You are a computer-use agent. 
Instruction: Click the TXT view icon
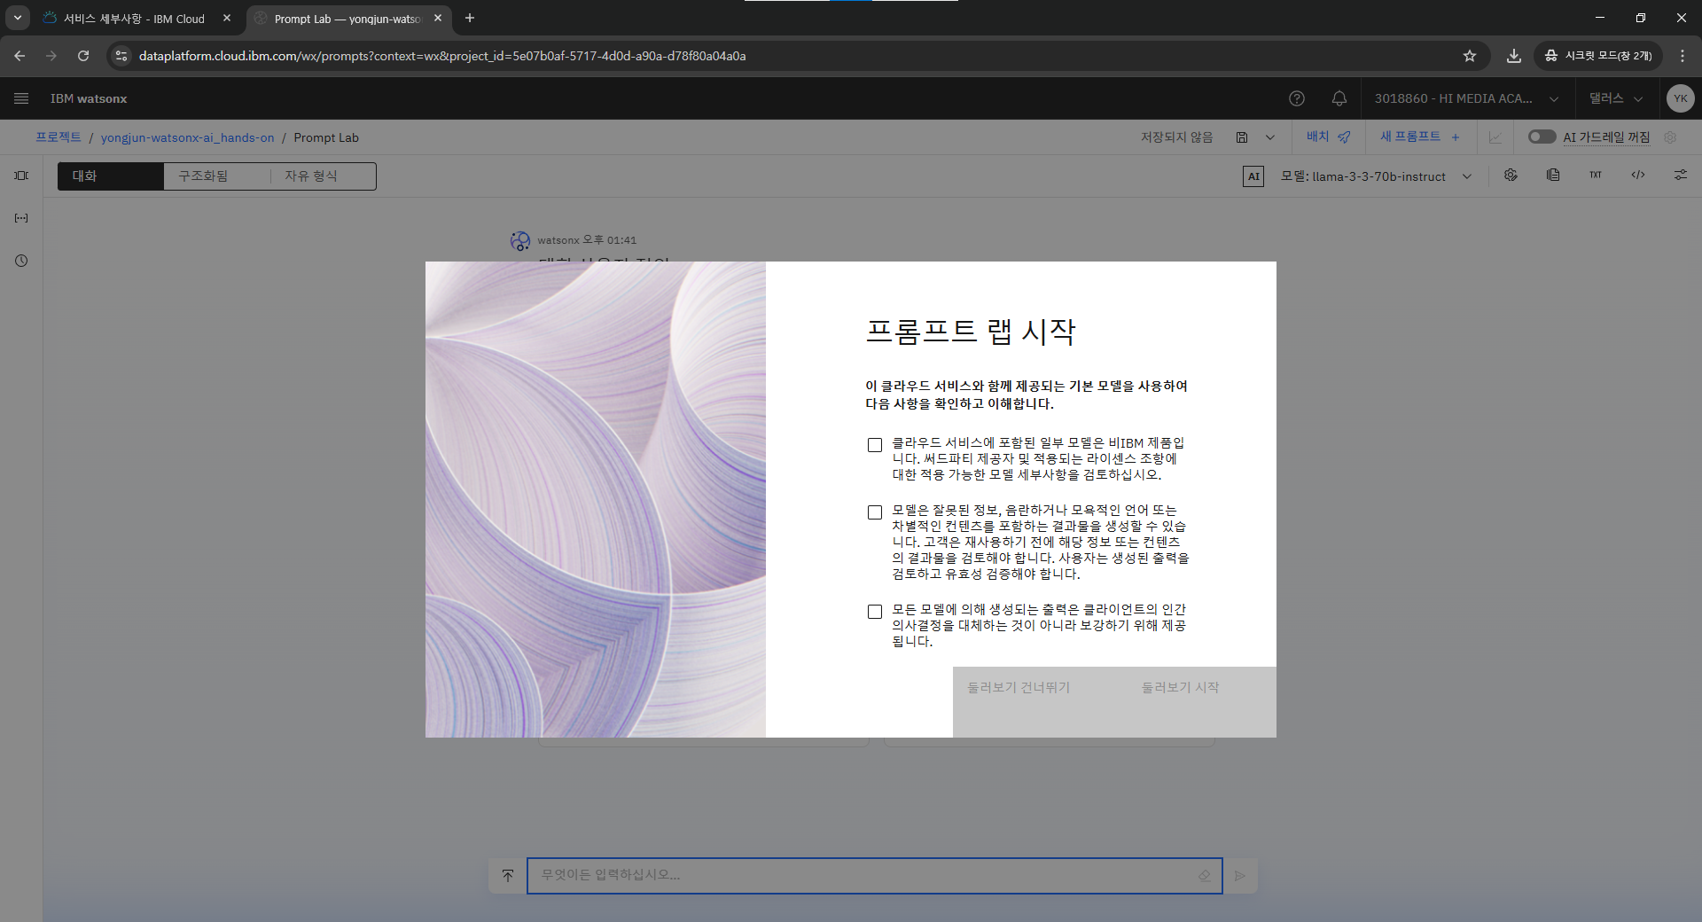click(1596, 176)
